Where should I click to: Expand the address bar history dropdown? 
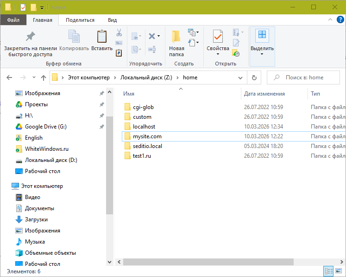(240, 77)
